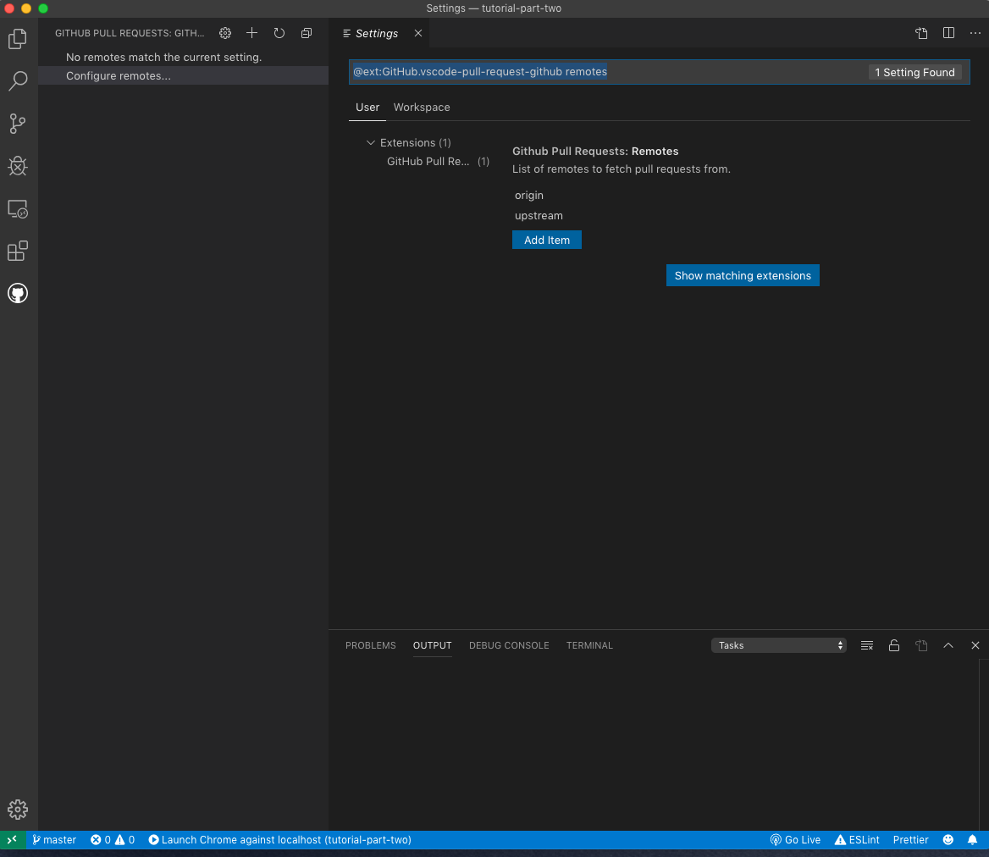The width and height of the screenshot is (989, 857).
Task: Open the Source Control view
Action: pyautogui.click(x=18, y=124)
